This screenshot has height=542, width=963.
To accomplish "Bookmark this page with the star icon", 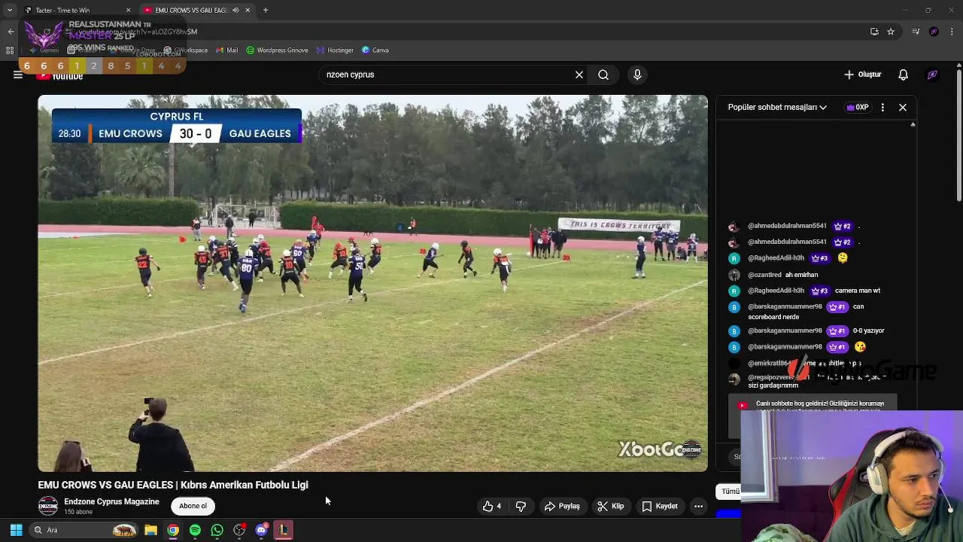I will (891, 32).
